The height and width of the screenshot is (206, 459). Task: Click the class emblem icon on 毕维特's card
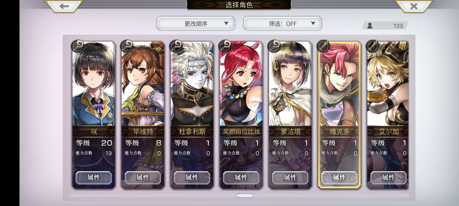coord(127,46)
